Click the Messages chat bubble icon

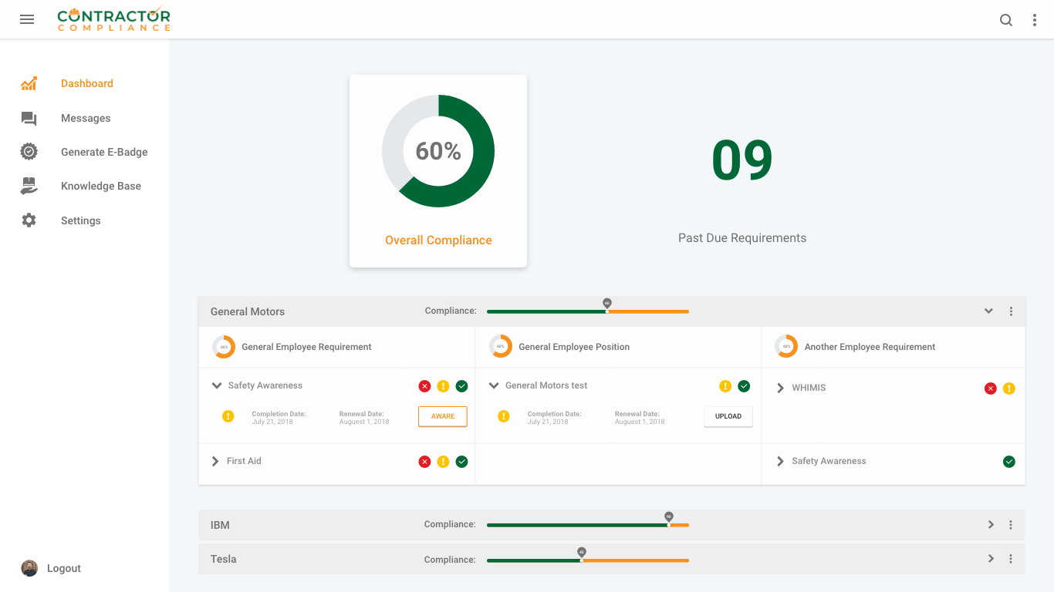tap(29, 119)
